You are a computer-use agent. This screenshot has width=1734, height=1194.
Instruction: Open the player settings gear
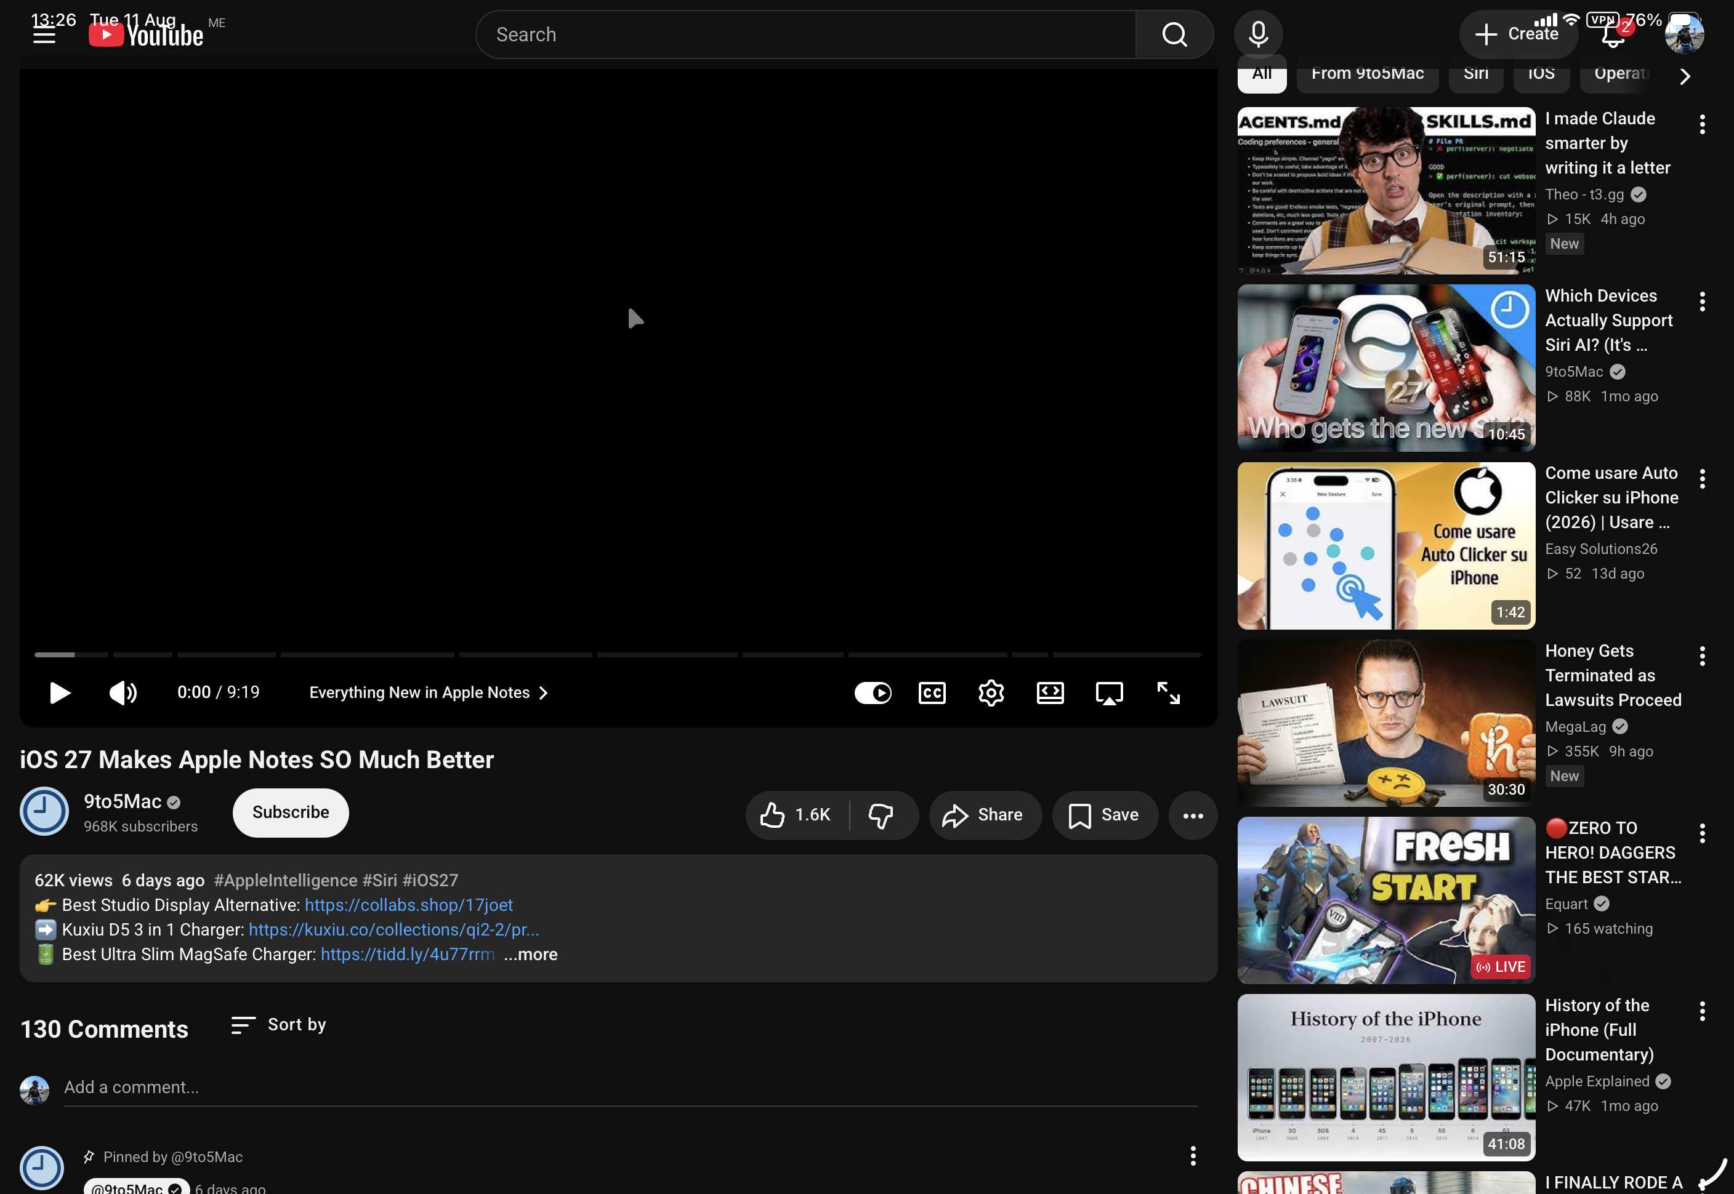[x=991, y=693]
